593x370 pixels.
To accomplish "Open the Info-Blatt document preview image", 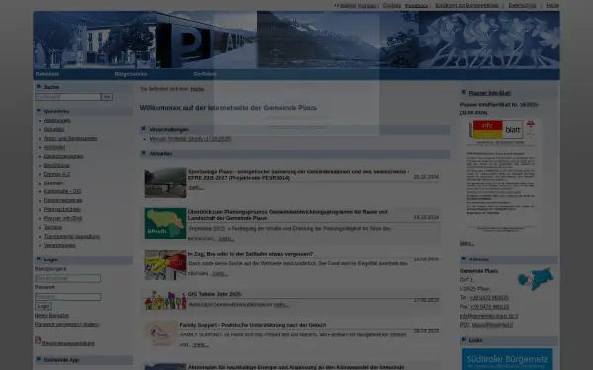I will point(501,176).
